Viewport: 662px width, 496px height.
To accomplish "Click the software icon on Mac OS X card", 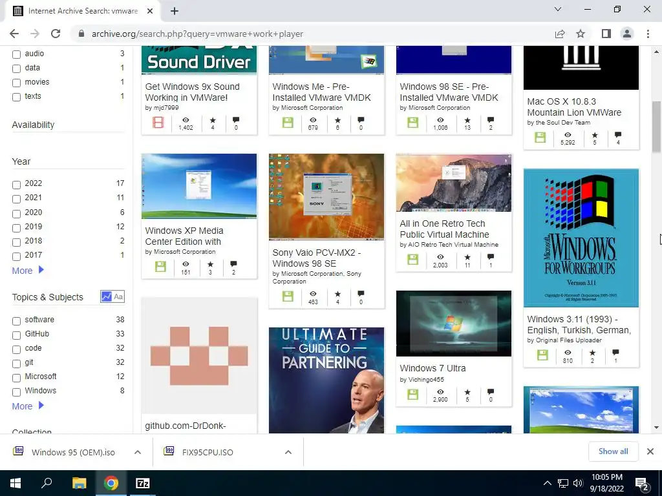I will pyautogui.click(x=540, y=138).
